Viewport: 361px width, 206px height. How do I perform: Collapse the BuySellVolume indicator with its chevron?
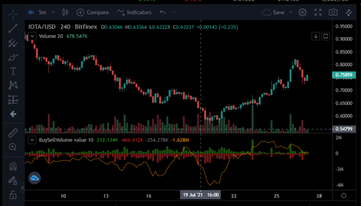(x=32, y=140)
